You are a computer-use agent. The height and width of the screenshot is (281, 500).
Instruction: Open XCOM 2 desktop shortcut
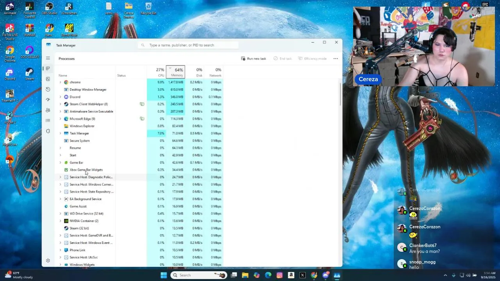tap(10, 118)
